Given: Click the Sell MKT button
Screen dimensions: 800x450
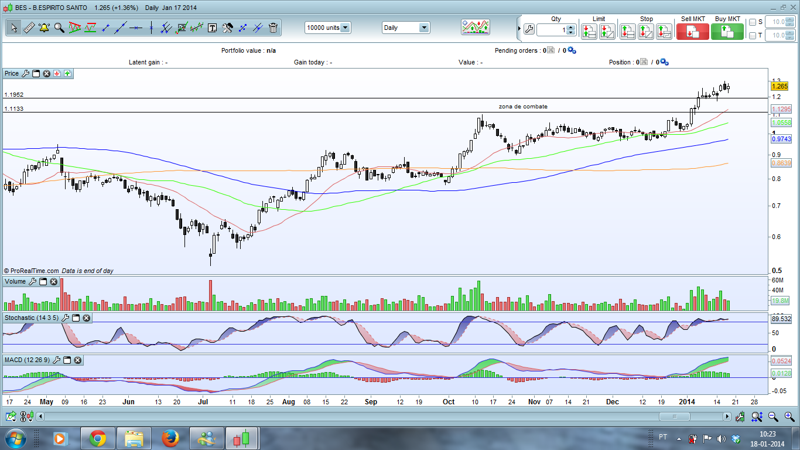Looking at the screenshot, I should (x=692, y=31).
